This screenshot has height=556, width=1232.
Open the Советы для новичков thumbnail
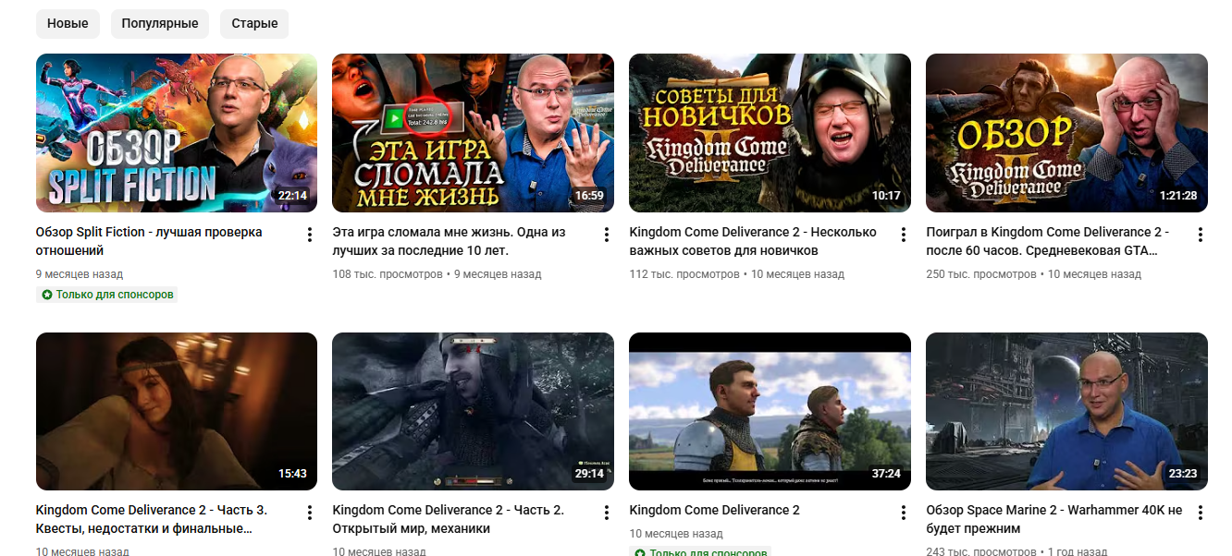click(x=770, y=133)
